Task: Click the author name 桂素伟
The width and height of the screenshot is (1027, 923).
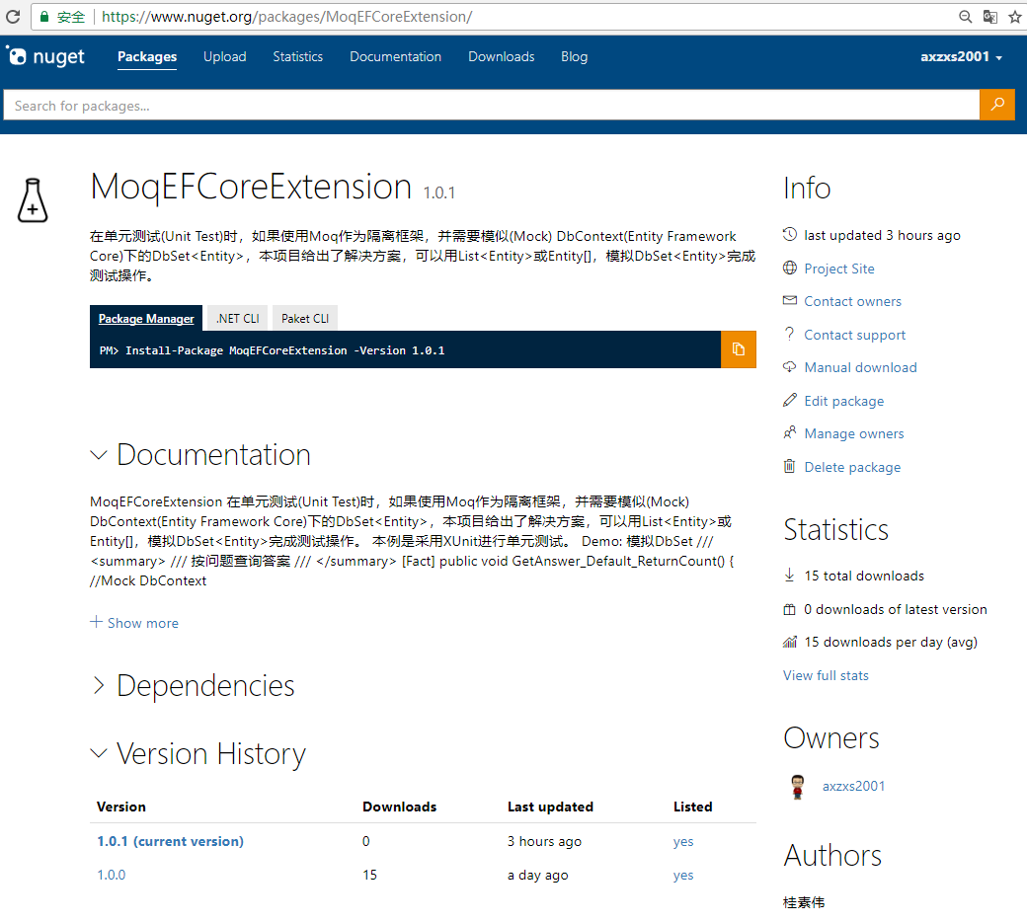Action: click(x=804, y=902)
